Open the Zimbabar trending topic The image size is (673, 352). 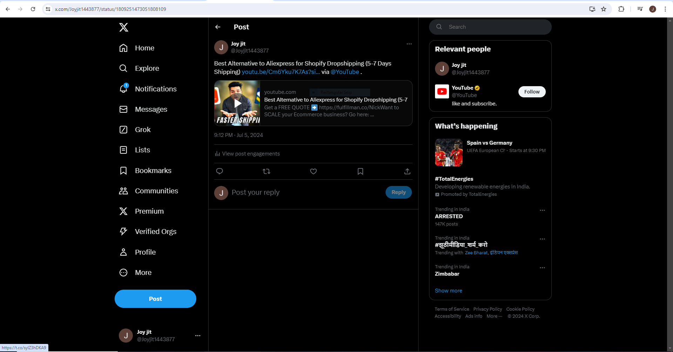pos(447,274)
